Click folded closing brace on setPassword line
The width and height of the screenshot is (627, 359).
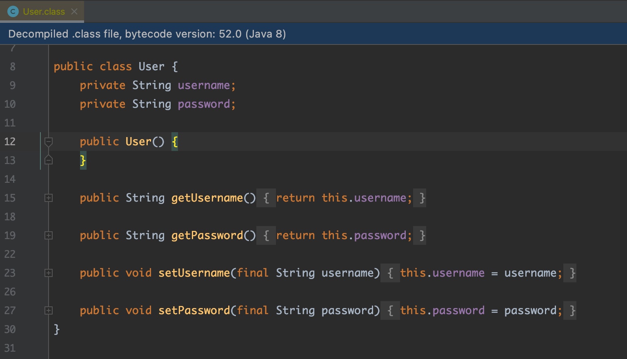(x=572, y=310)
